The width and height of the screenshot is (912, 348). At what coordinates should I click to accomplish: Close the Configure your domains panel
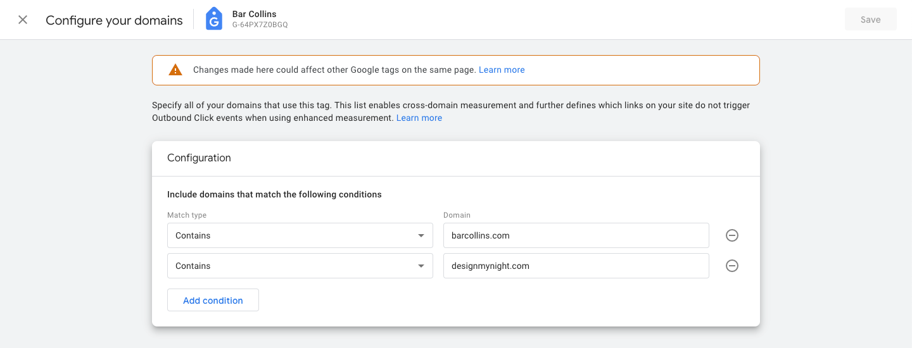23,20
